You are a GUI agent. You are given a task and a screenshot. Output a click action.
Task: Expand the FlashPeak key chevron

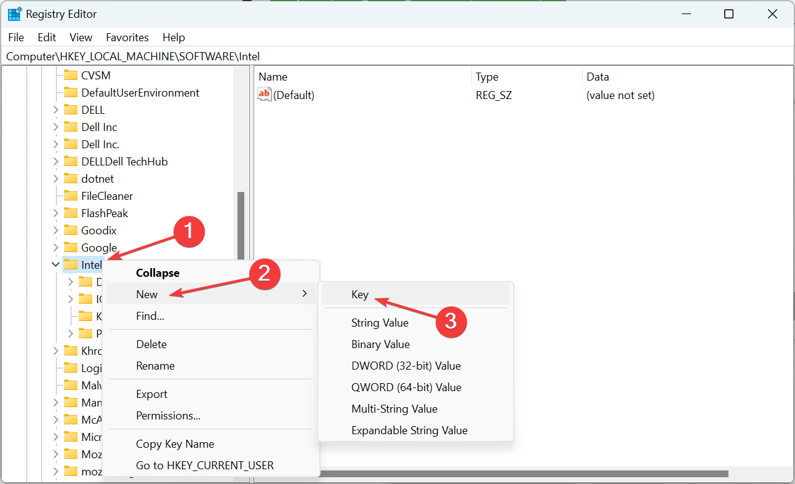pos(55,213)
